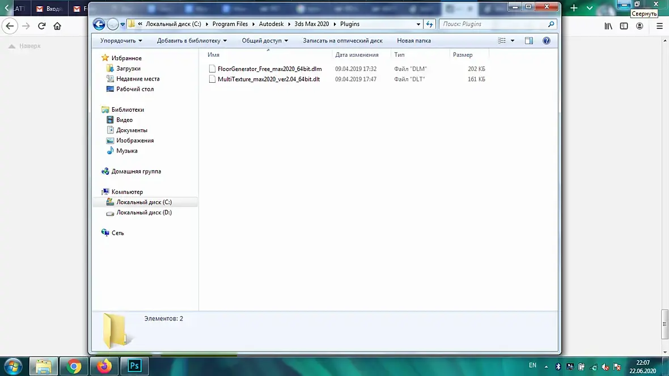Open Загрузки folder in sidebar
The image size is (669, 376).
click(x=128, y=68)
